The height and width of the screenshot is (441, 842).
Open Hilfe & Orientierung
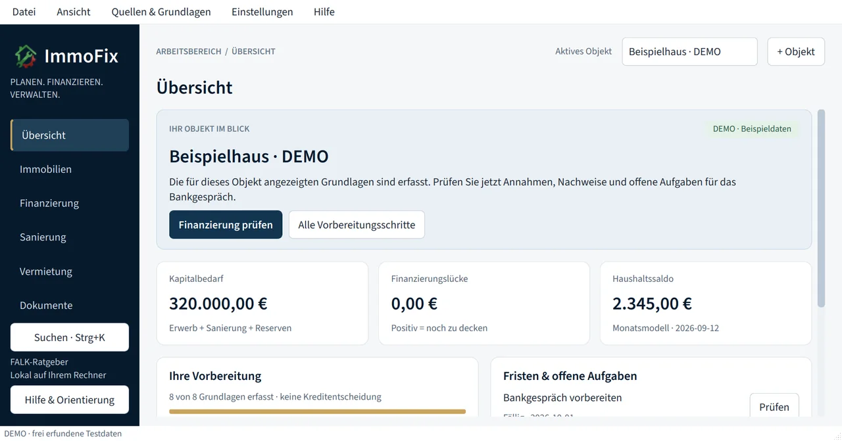[x=70, y=400]
